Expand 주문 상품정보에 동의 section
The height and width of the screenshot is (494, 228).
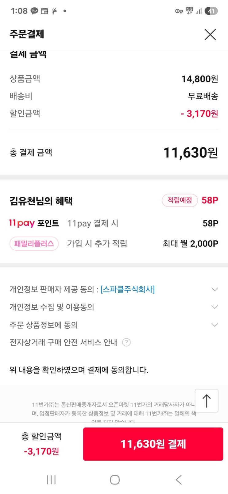click(x=215, y=325)
